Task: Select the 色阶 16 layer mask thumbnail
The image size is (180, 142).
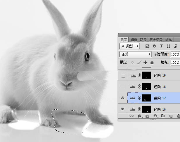Action: click(x=146, y=109)
